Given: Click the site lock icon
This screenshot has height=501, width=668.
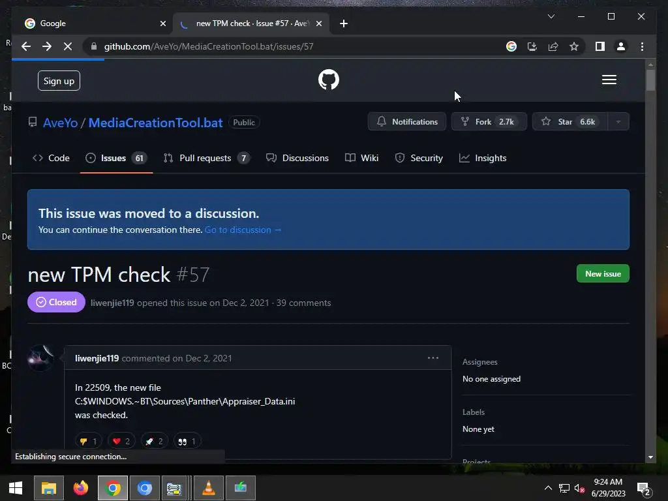Looking at the screenshot, I should [94, 46].
